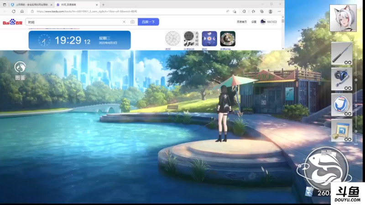
Task: Open the fox-eared character avatar portrait
Action: [x=343, y=18]
